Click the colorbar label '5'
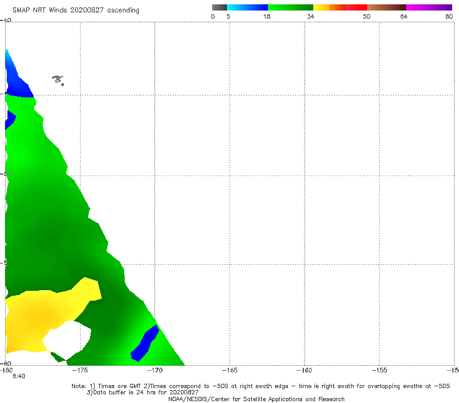459x403 pixels. (x=228, y=17)
